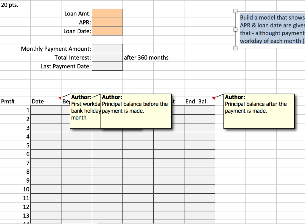Click the red comment indicator on End. Bal. header
This screenshot has height=224, width=305.
coord(213,98)
